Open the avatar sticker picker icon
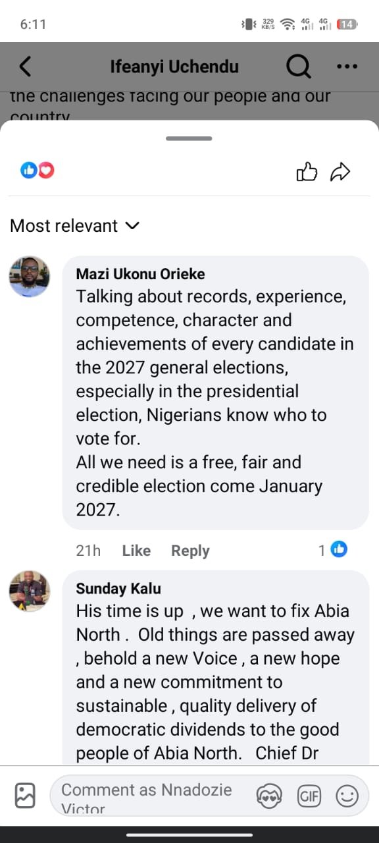Viewport: 379px width, 843px height. tap(269, 796)
